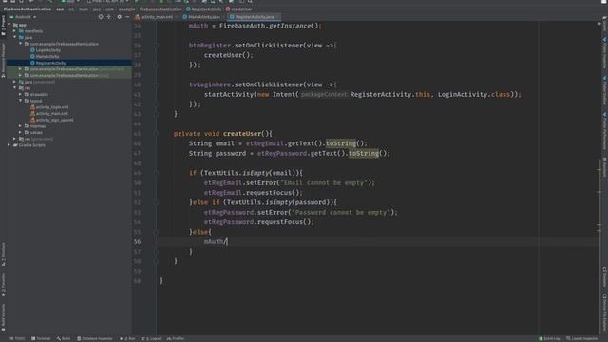Screen dimensions: 608x342
Task: Click the highlighted toString on the email line
Action: click(x=341, y=143)
